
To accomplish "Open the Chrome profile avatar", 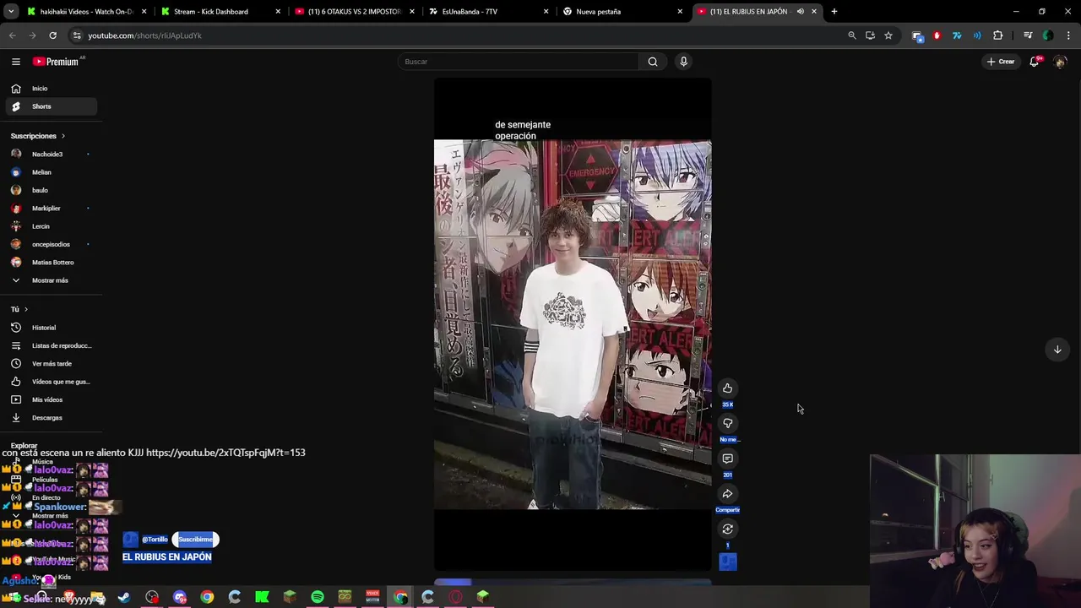I will coord(1048,35).
